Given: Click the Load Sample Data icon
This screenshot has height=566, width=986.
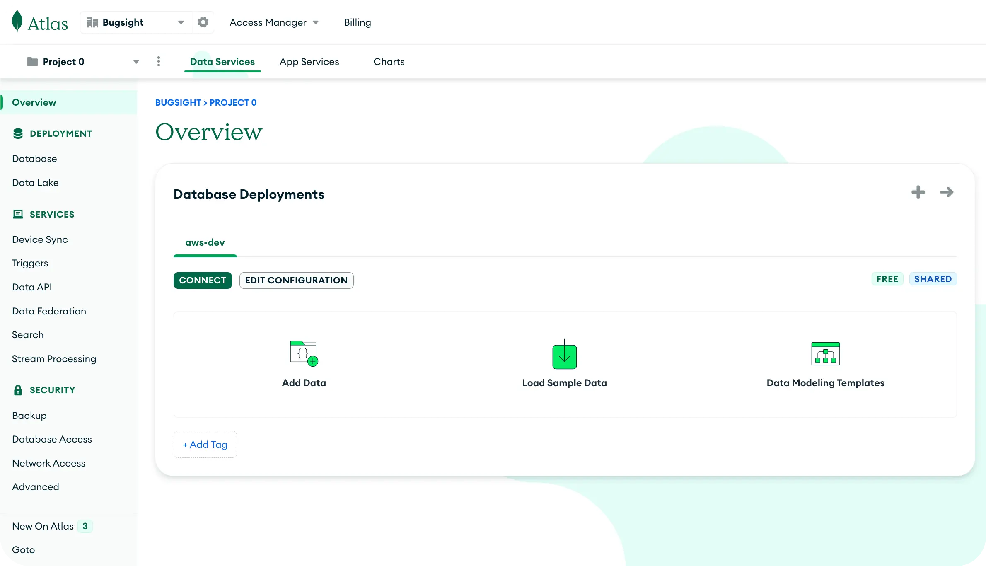Looking at the screenshot, I should 564,355.
